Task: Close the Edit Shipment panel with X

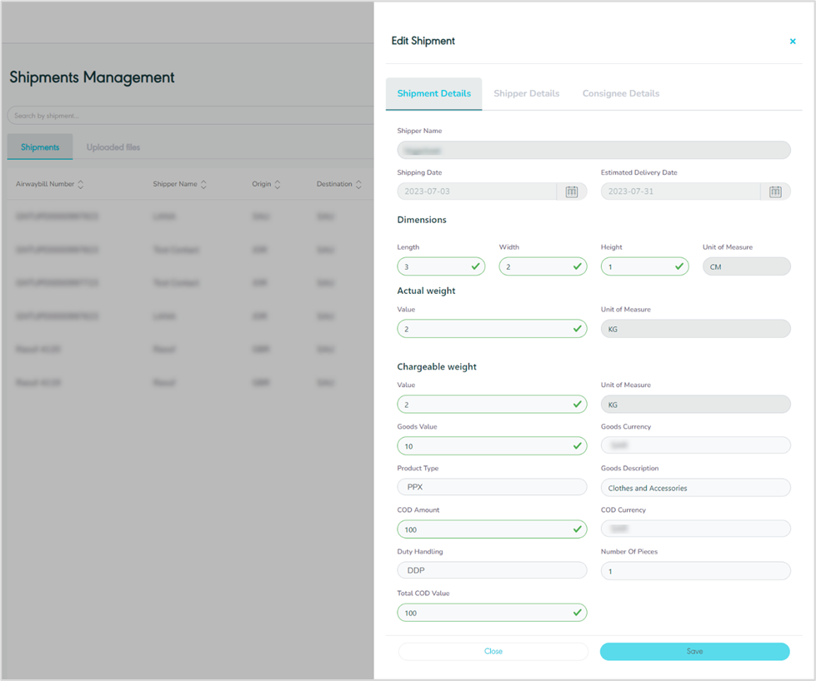Action: [792, 41]
